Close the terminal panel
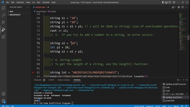 click(187, 80)
